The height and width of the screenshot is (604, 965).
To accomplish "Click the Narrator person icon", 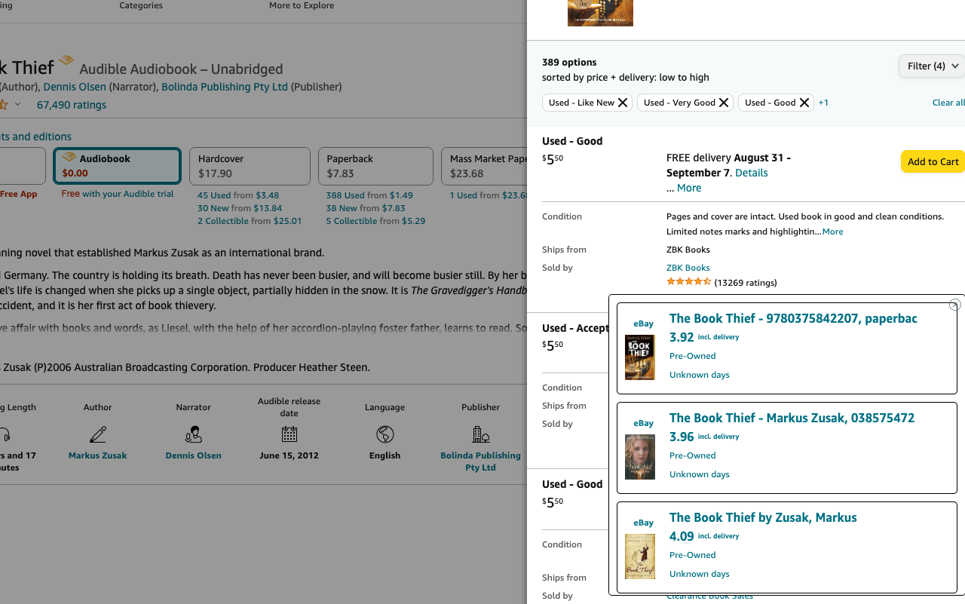I will point(194,434).
